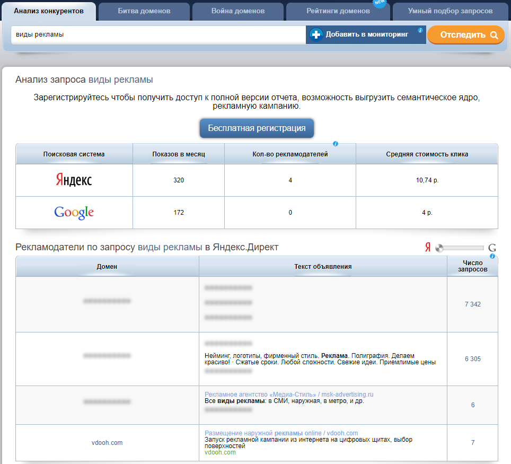
Task: Click the green vdooh.com URL in ad
Action: click(220, 452)
